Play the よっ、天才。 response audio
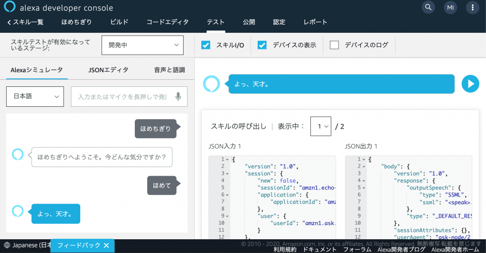486x253 pixels. (470, 84)
